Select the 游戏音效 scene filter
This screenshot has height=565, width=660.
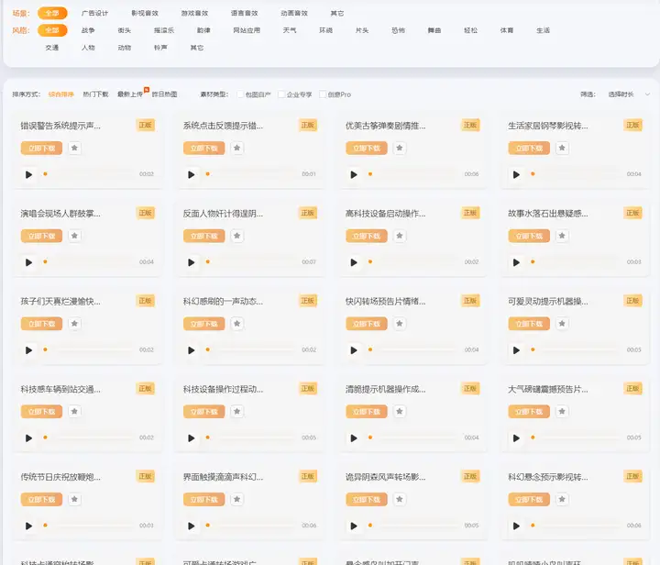(x=194, y=13)
